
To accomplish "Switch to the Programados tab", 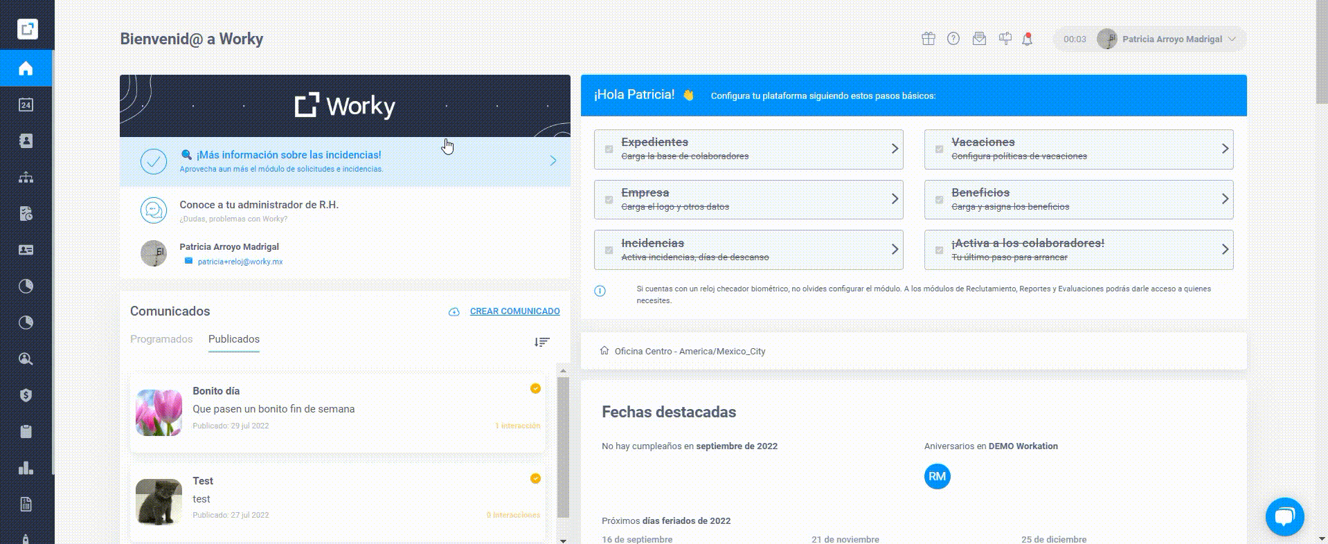I will (161, 339).
